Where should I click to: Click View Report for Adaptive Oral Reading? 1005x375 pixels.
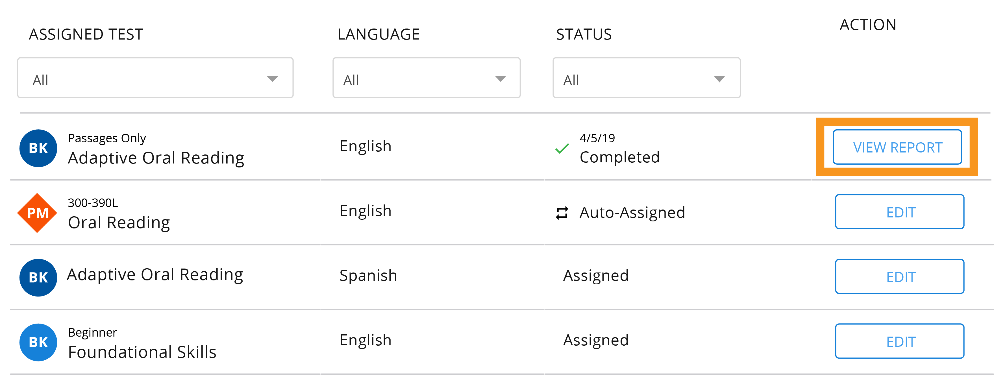pos(897,147)
